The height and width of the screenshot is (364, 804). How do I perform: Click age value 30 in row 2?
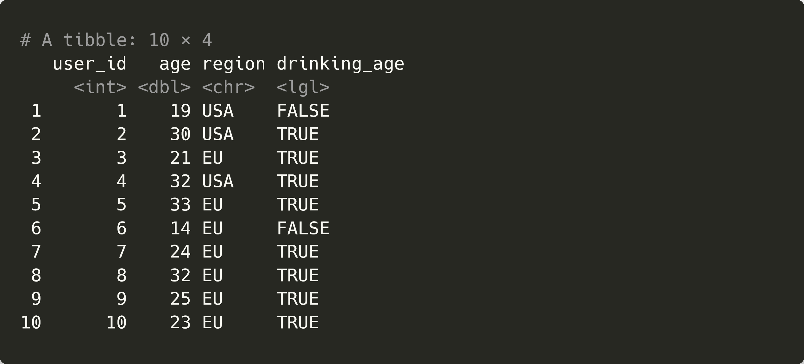(180, 134)
